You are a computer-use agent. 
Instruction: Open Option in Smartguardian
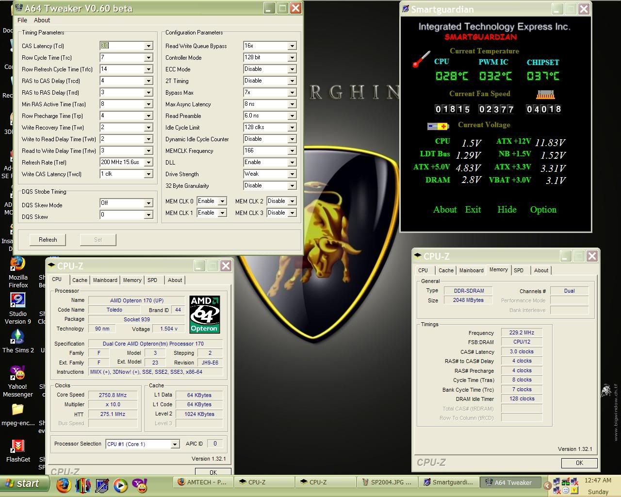click(x=543, y=210)
